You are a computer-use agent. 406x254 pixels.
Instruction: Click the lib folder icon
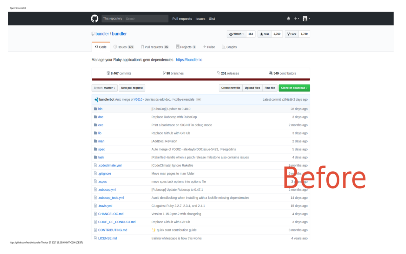[95, 133]
